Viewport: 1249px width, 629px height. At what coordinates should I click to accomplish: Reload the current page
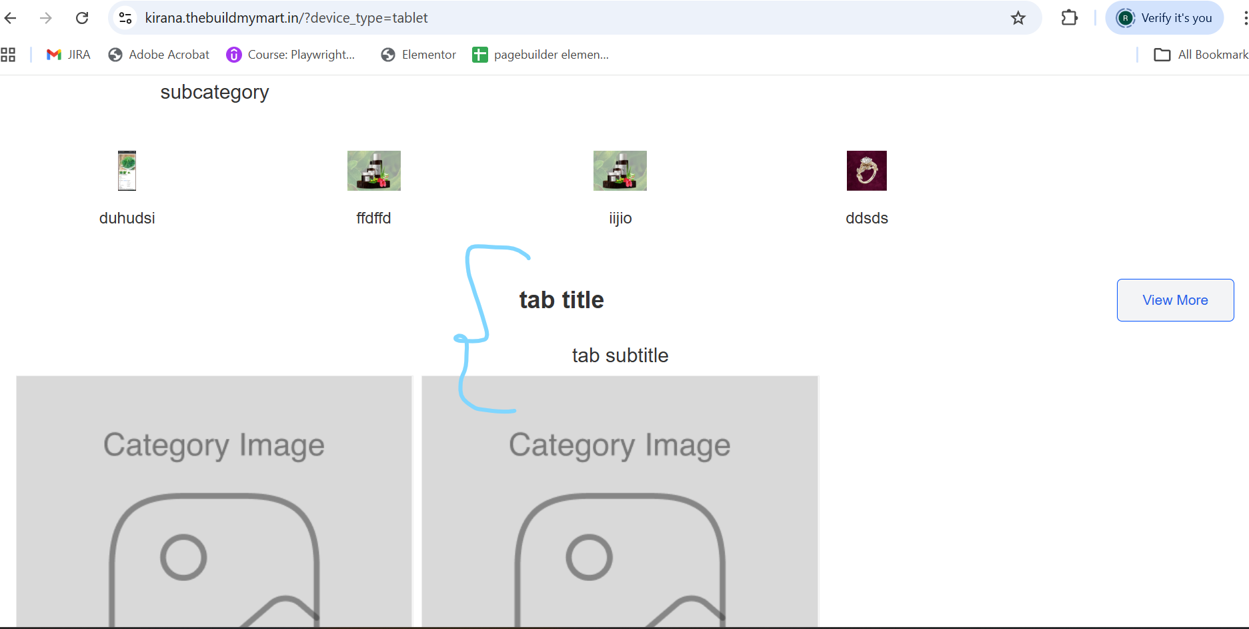pos(82,18)
